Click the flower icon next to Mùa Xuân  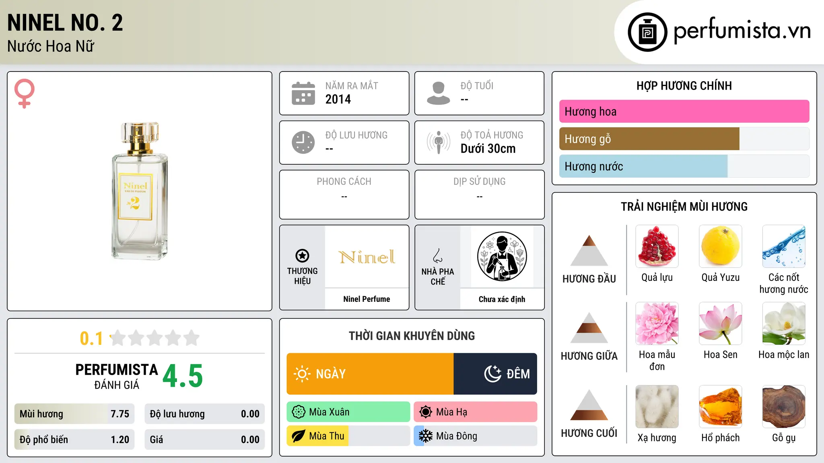pyautogui.click(x=299, y=412)
